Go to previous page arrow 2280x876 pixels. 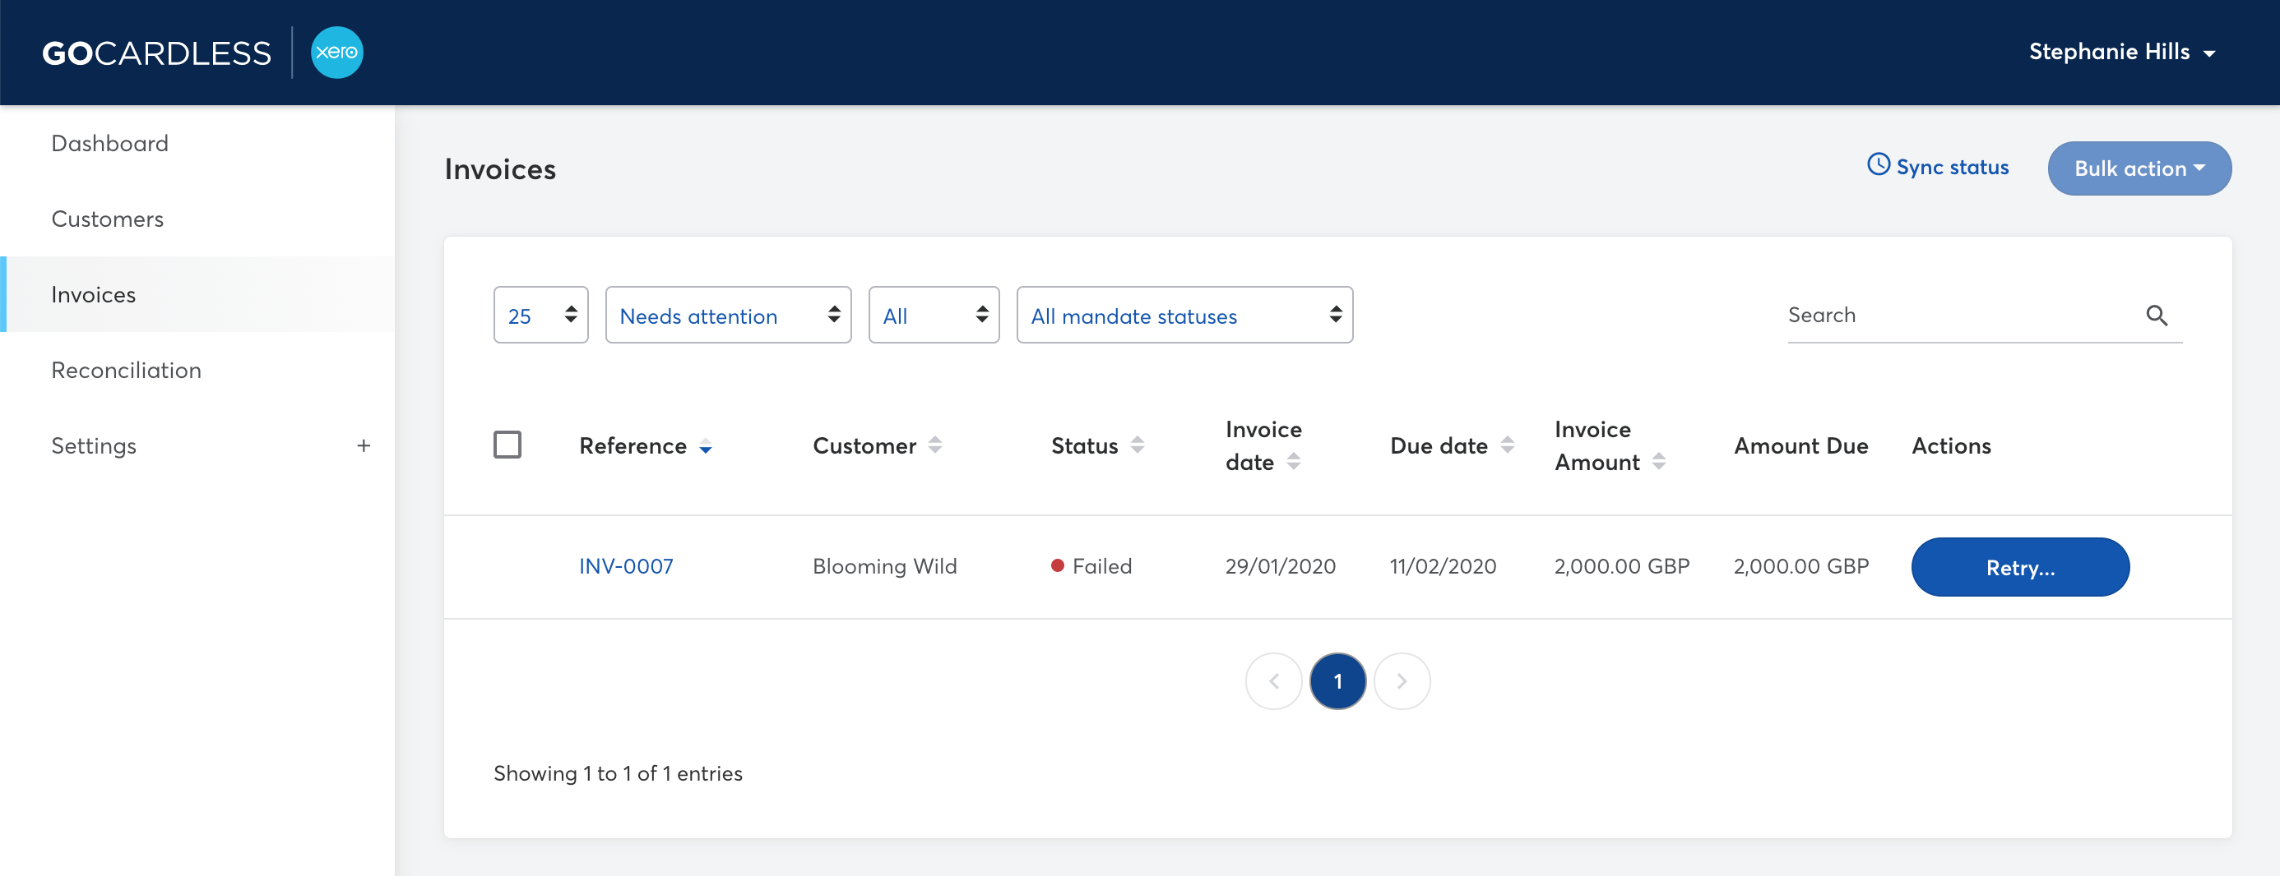pyautogui.click(x=1273, y=680)
